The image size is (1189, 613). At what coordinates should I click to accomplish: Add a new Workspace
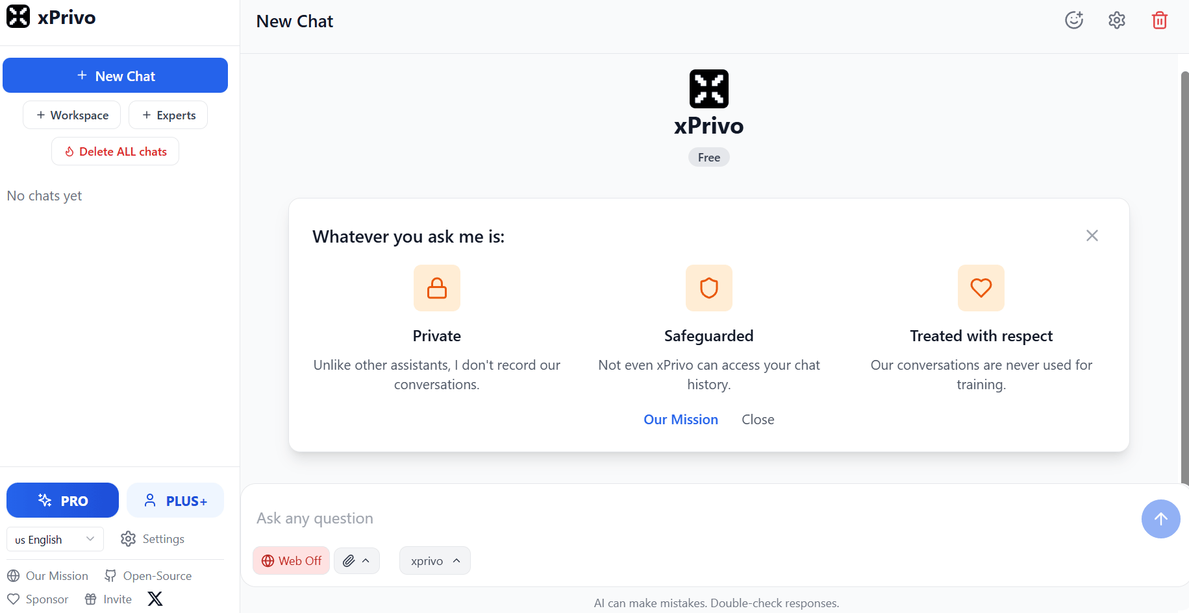click(72, 115)
